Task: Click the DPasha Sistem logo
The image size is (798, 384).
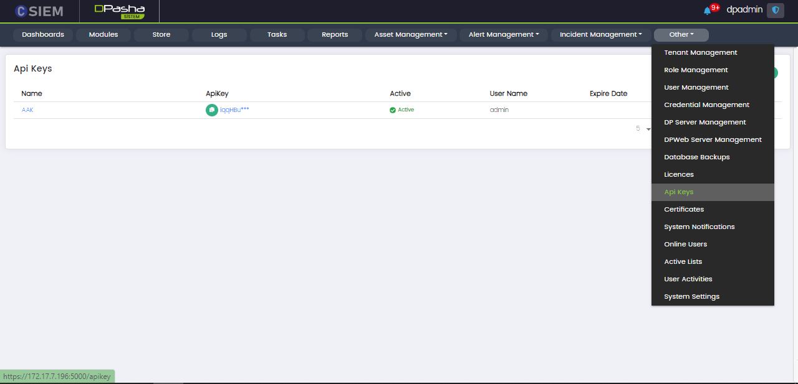Action: (x=119, y=11)
